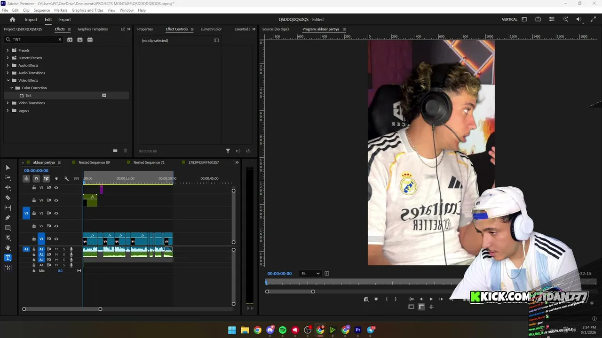Open Timeline display settings wrench

click(x=66, y=178)
